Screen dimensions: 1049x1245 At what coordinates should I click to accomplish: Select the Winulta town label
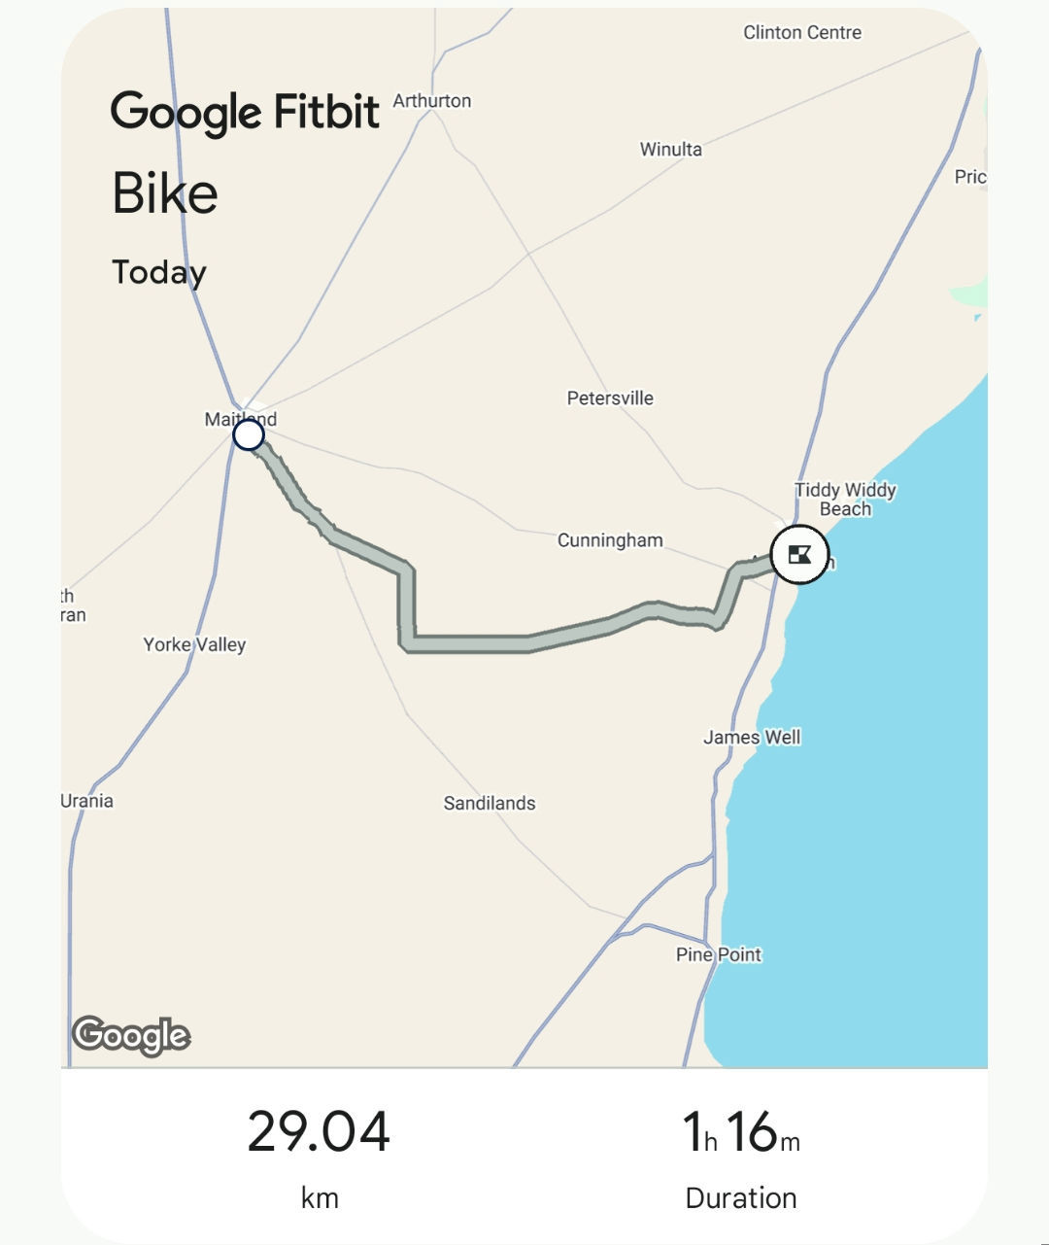[670, 150]
